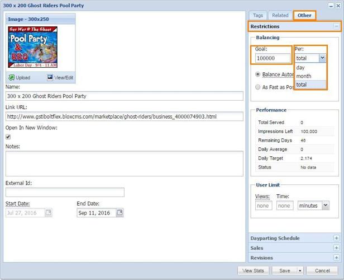This screenshot has height=280, width=344.
Task: Click the End Date field Sep 11, 2016
Action: pos(96,213)
